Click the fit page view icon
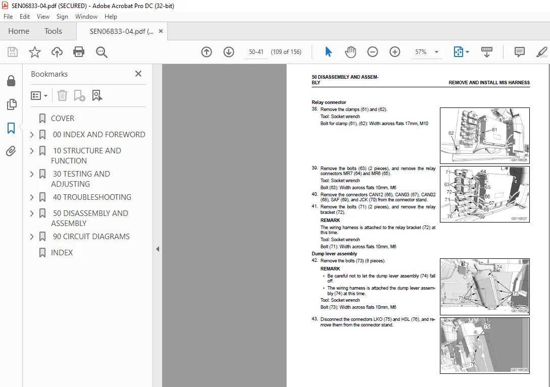The height and width of the screenshot is (387, 550). [x=459, y=52]
